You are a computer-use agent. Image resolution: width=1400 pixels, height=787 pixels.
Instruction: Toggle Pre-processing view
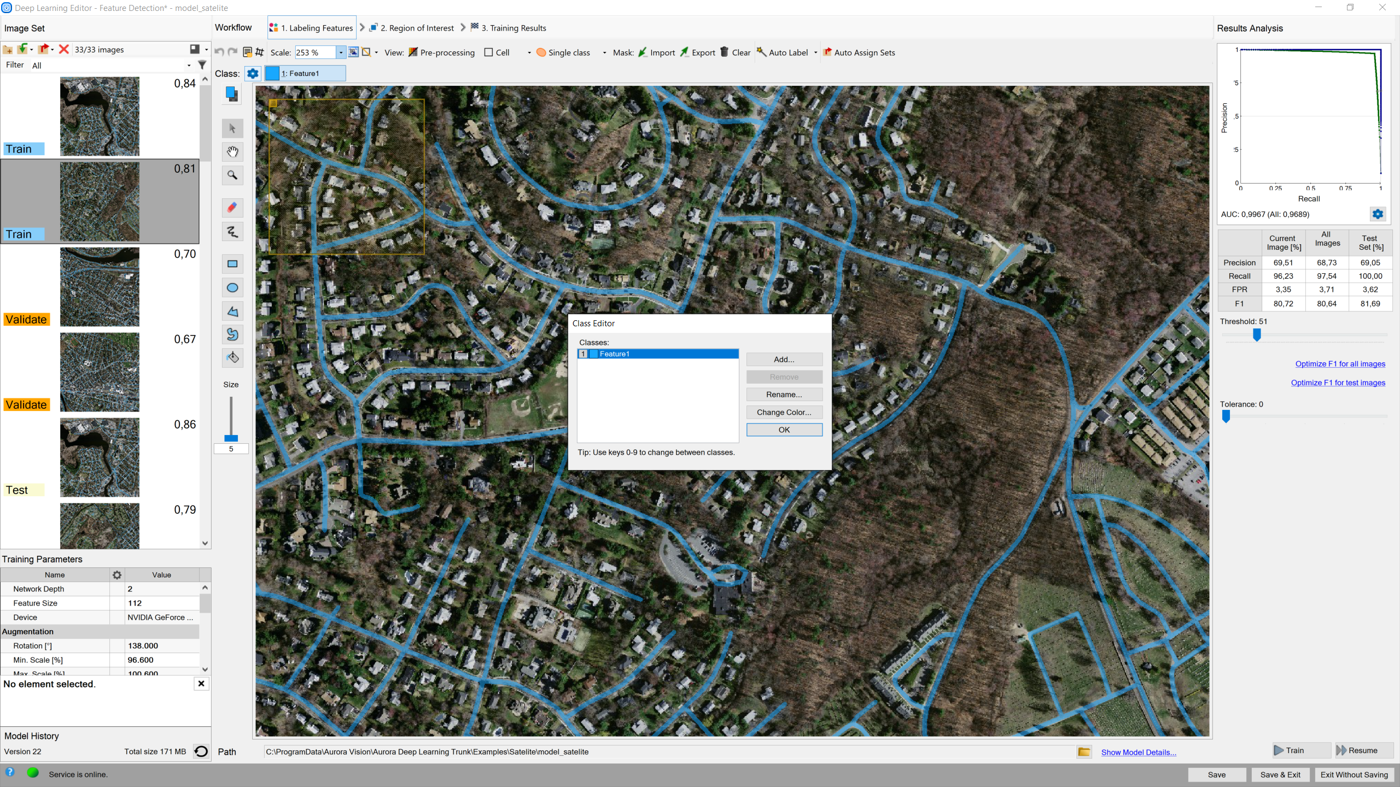pos(441,52)
